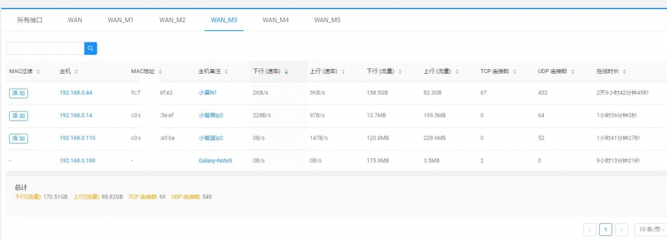Sort by TCP 连接数 column arrows
Screen dimensions: 667x240
[514, 72]
